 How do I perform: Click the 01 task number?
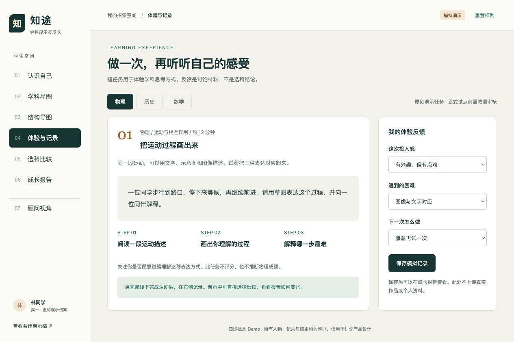pos(125,135)
